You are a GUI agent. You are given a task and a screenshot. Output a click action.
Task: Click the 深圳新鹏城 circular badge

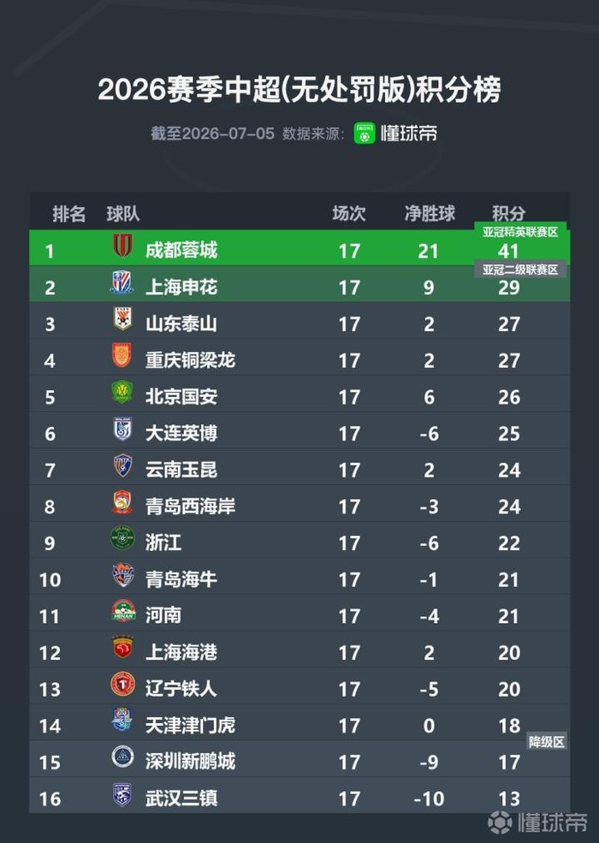pyautogui.click(x=122, y=757)
